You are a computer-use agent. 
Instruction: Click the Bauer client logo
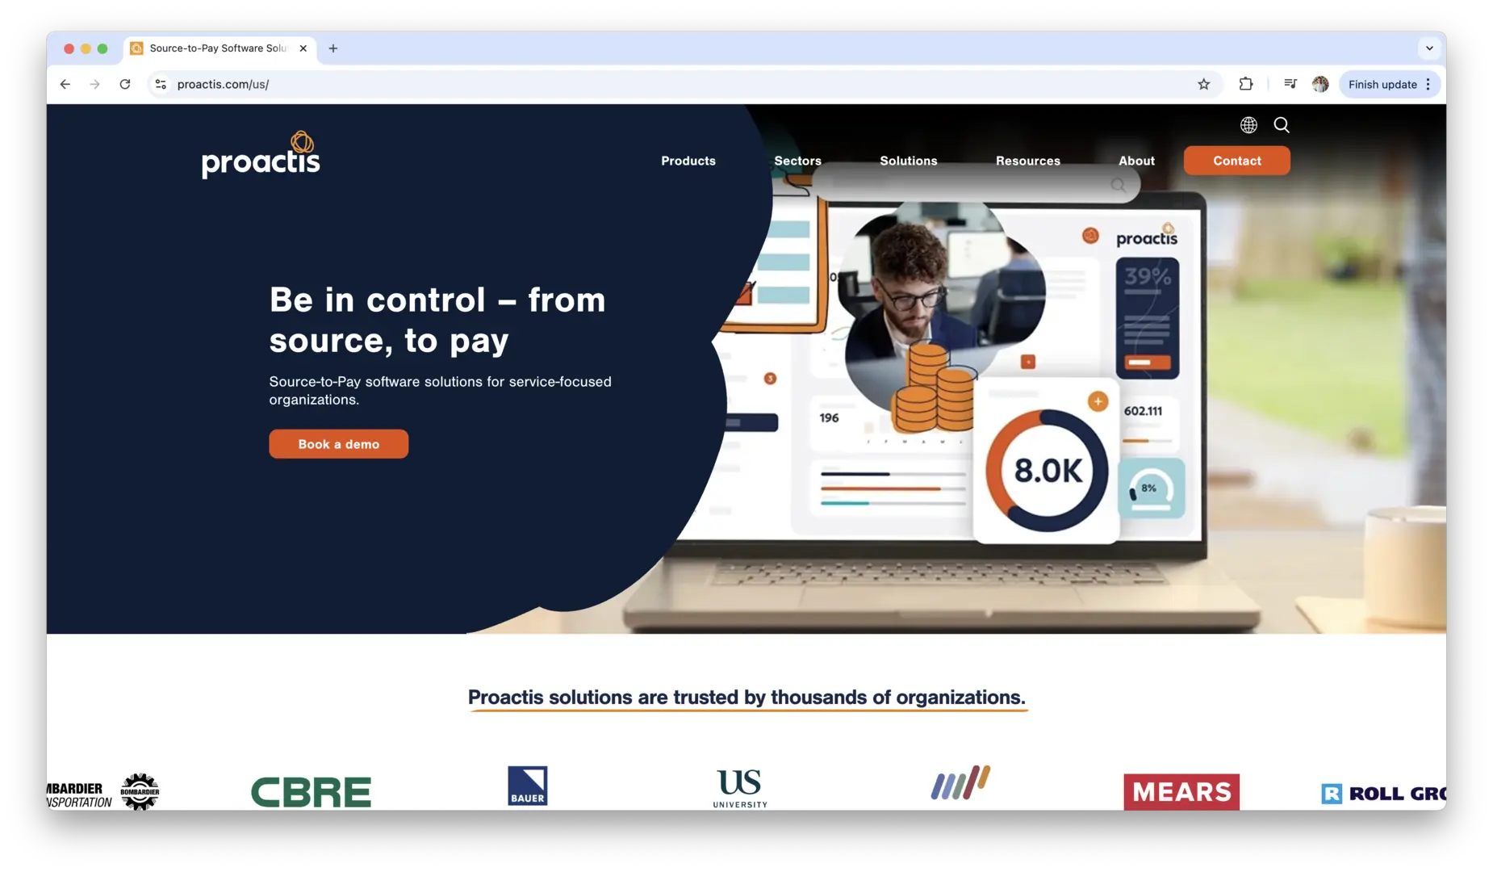(x=528, y=786)
